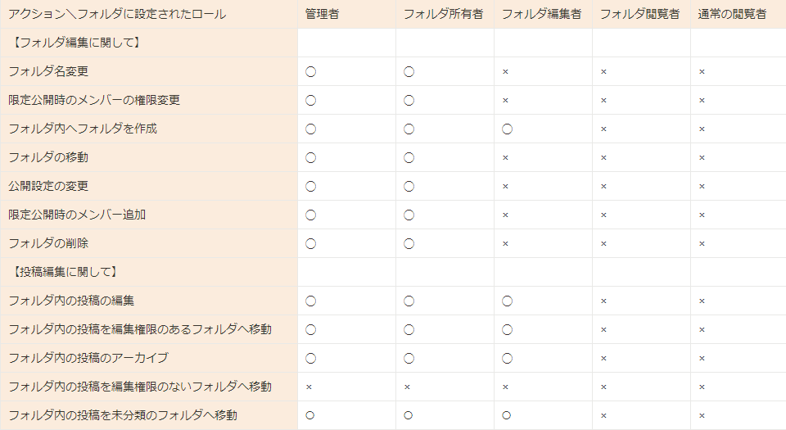Image resolution: width=786 pixels, height=430 pixels.
Task: Click フォルダ所有者 circle in フォルダの削除 row
Action: pyautogui.click(x=409, y=243)
